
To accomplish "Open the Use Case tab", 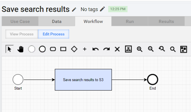I will (x=20, y=21).
